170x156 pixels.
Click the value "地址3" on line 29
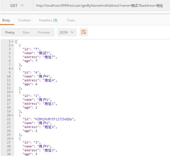pos(49,150)
